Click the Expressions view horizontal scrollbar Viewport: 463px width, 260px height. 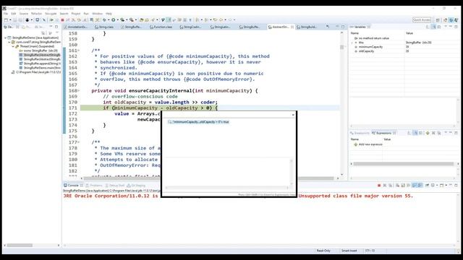404,164
